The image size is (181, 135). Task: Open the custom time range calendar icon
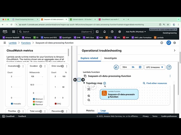[140, 67]
